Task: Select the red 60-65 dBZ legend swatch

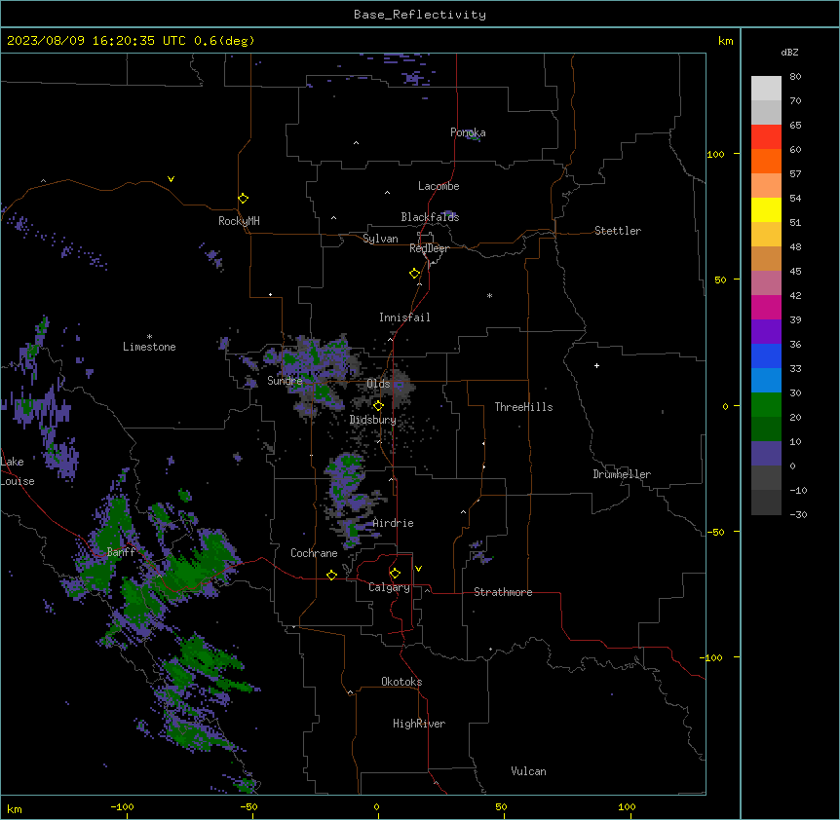Action: 766,137
